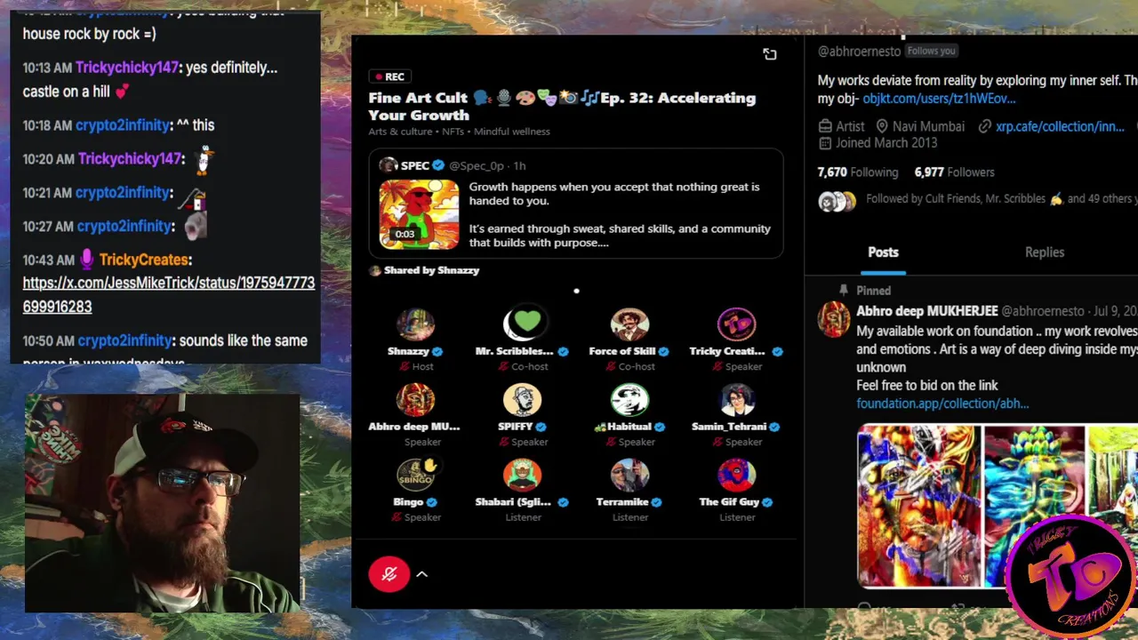Click the @Spec_0p handle in shared post
1138x640 pixels.
[x=477, y=165]
